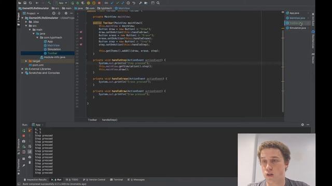Open Version Control tool window tab
Screen dimensions: 332x186
point(94,180)
